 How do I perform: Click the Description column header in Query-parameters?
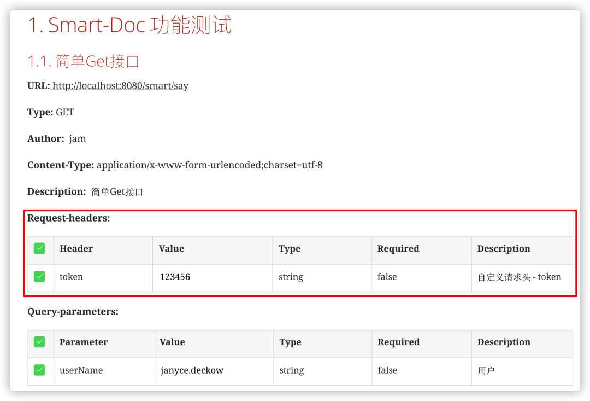[x=504, y=342]
